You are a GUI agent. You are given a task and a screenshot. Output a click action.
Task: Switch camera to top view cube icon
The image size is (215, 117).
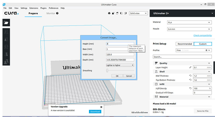tap(117, 13)
